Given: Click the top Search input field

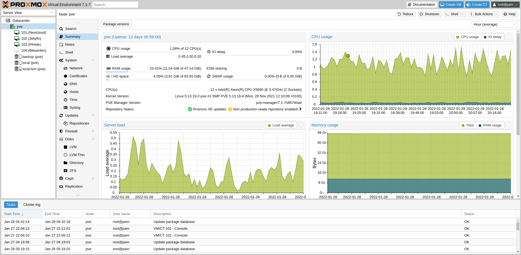Looking at the screenshot, I should (115, 5).
